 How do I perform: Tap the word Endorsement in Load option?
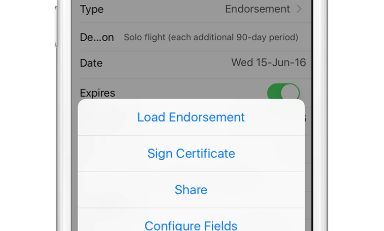pos(207,117)
